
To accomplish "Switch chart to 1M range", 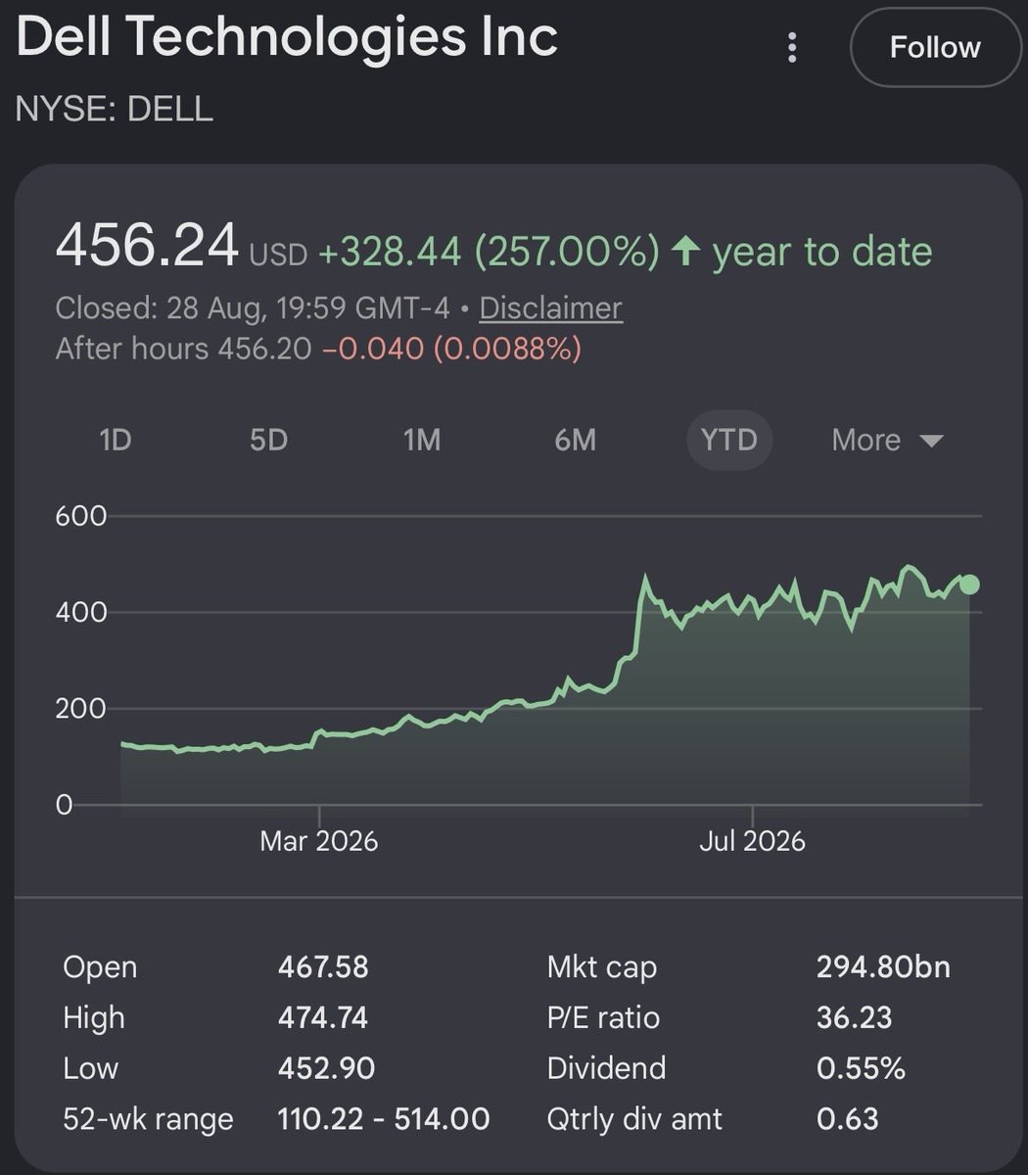I will [422, 440].
